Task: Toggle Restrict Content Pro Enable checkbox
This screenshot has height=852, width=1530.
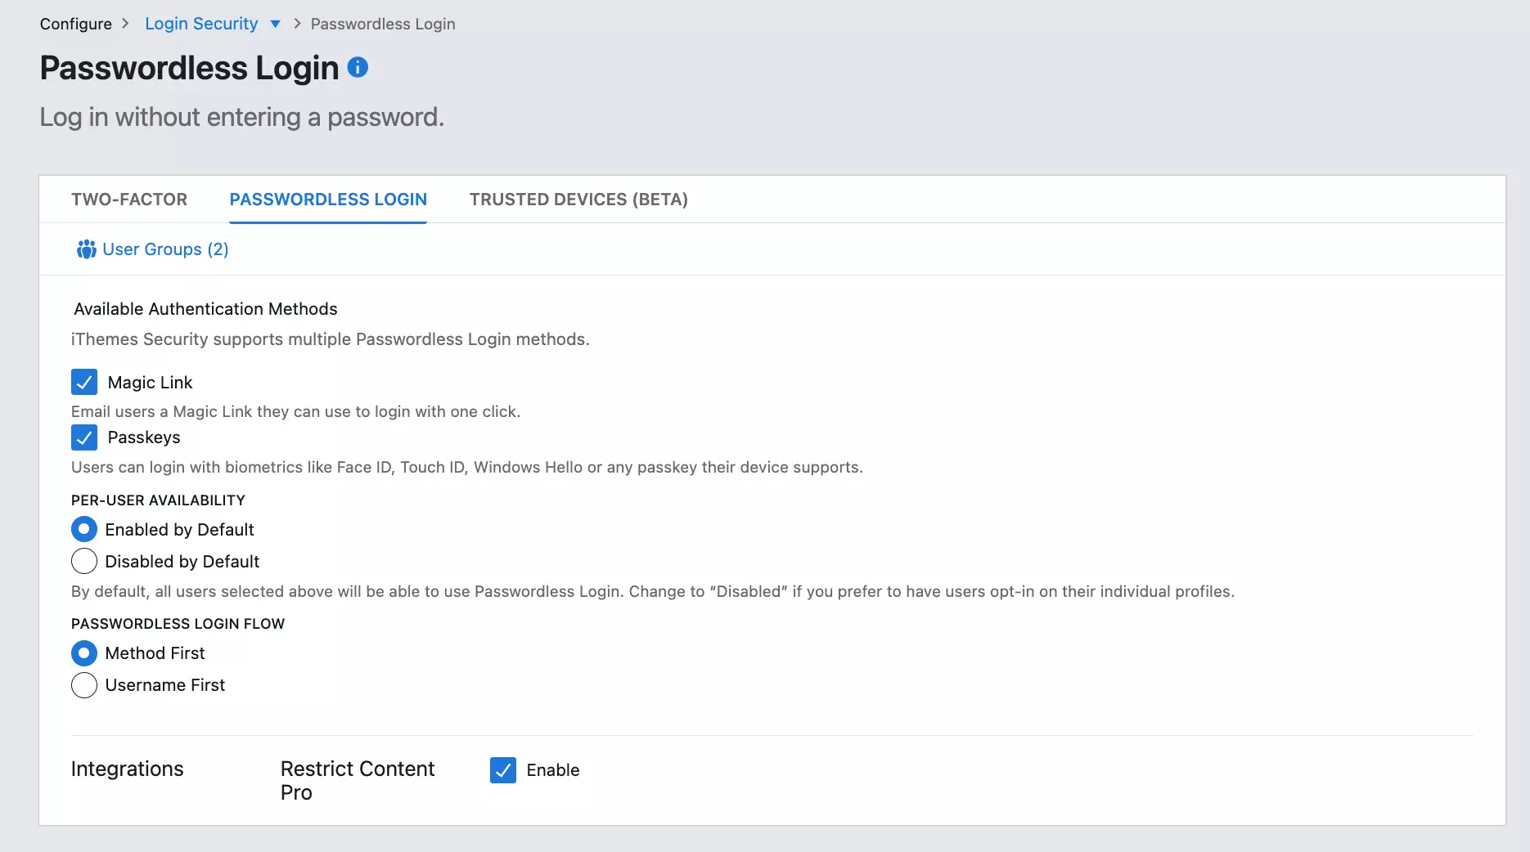Action: (x=503, y=770)
